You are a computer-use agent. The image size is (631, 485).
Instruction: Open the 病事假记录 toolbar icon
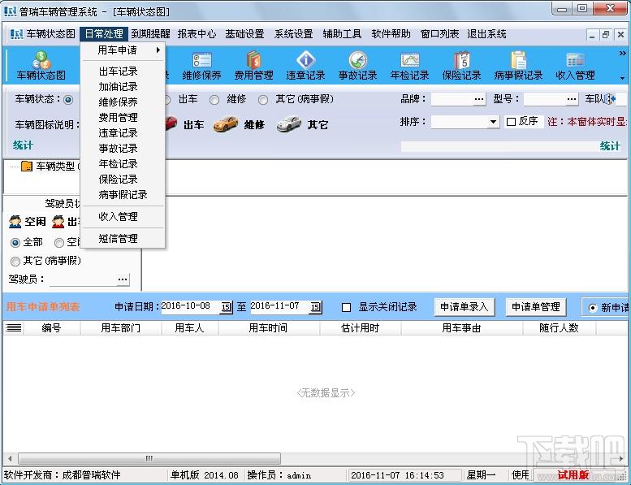pyautogui.click(x=518, y=66)
